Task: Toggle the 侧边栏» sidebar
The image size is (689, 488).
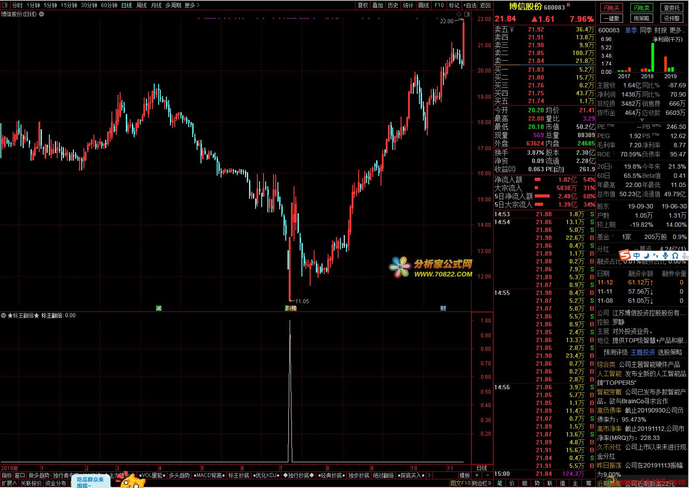Action: coord(482,484)
